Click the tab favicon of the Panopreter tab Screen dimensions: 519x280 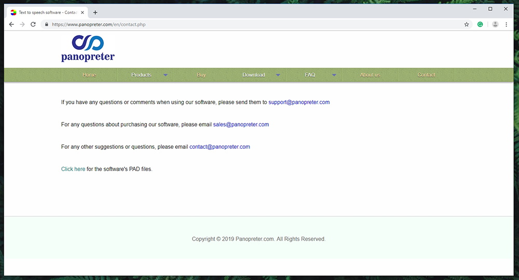tap(13, 12)
